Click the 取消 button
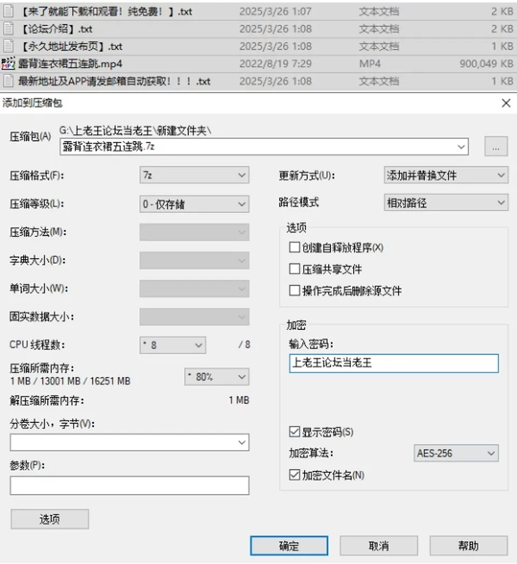This screenshot has width=517, height=564. coord(379,546)
